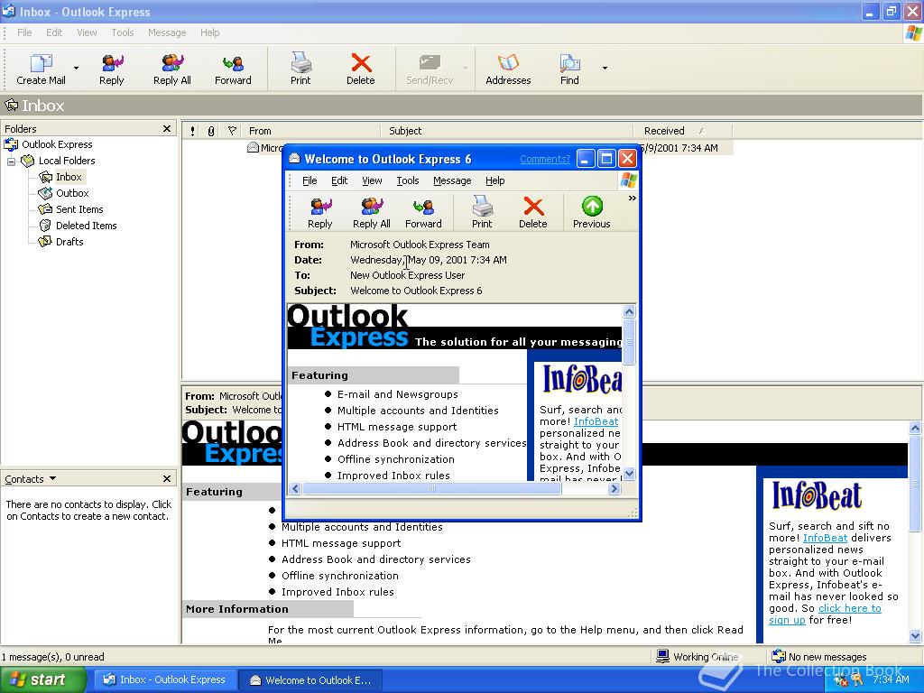
Task: Open the Find dropdown arrow
Action: coord(605,69)
